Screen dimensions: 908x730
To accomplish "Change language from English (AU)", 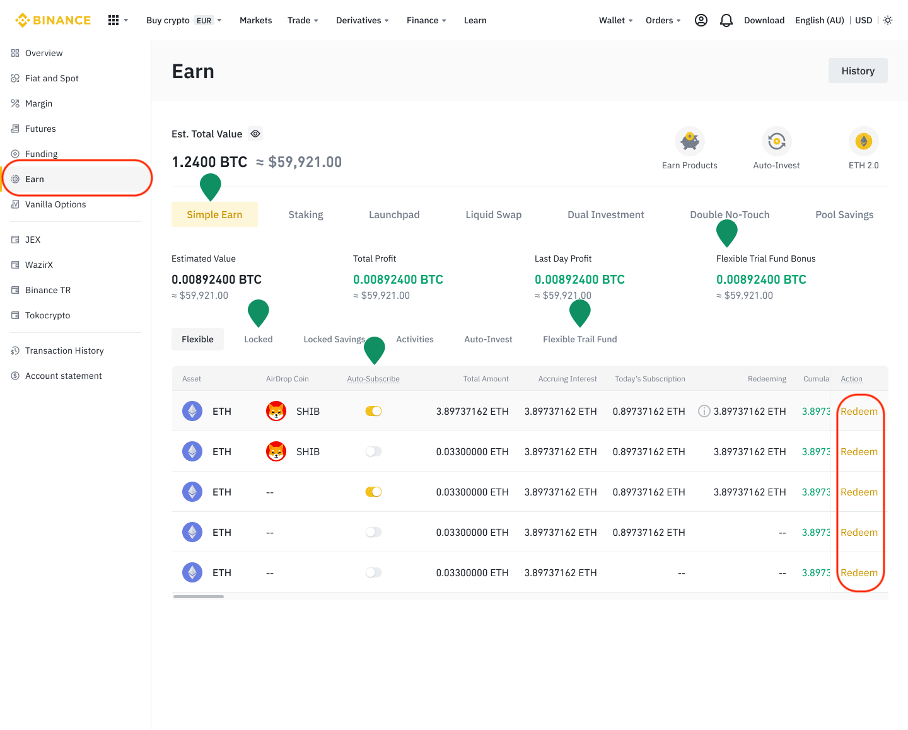I will click(x=820, y=20).
